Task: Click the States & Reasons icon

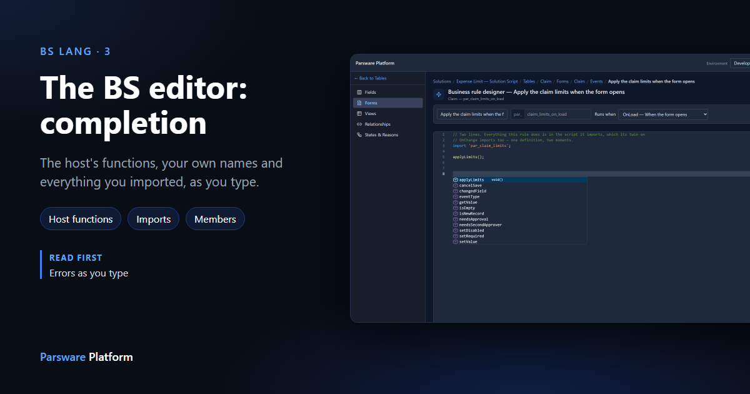Action: (x=359, y=135)
